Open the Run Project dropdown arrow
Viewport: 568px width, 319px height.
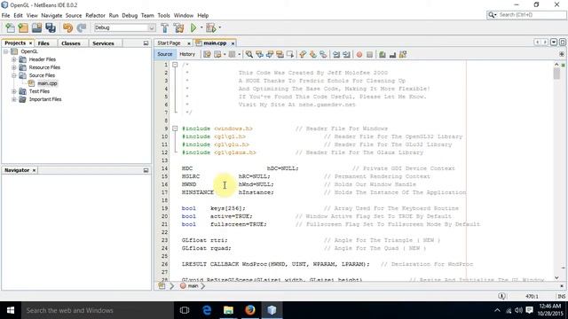click(201, 27)
